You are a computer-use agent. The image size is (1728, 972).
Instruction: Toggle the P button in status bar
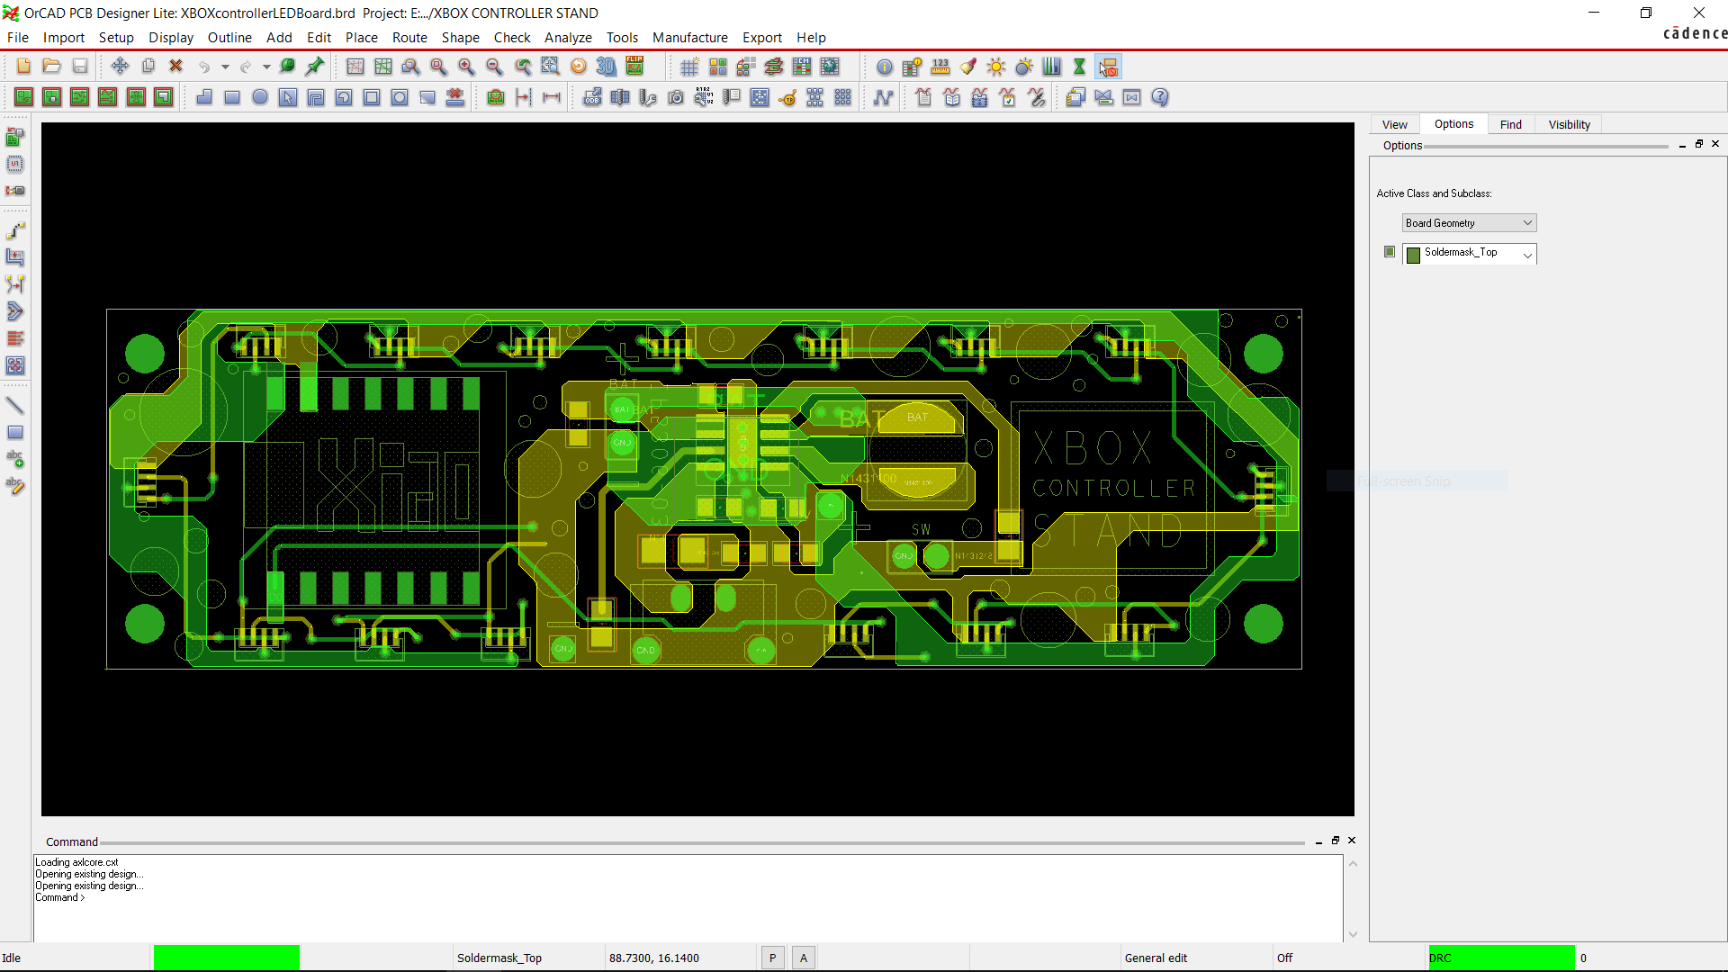[772, 958]
